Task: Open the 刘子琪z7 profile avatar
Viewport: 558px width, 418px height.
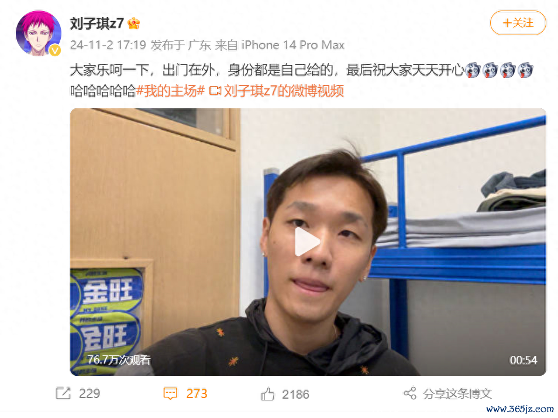Action: (x=39, y=33)
